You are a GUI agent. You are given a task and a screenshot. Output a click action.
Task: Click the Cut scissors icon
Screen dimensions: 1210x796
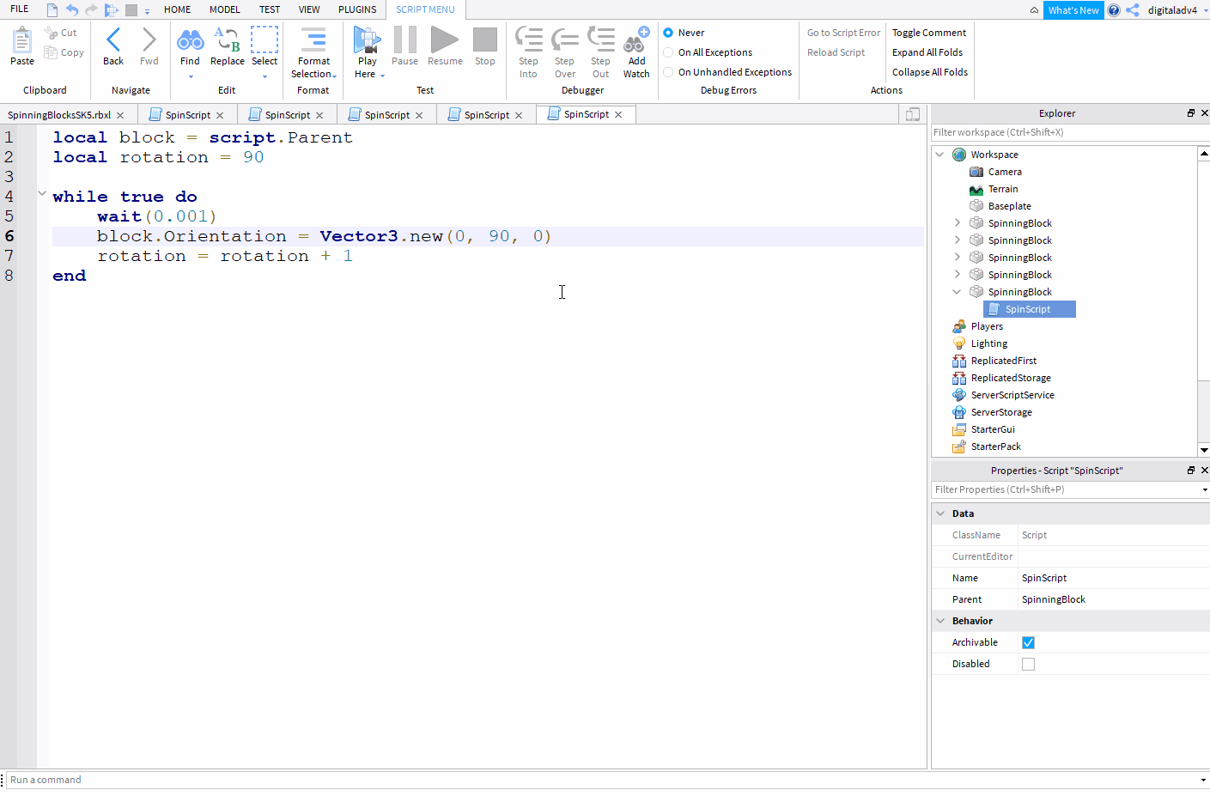(x=51, y=33)
